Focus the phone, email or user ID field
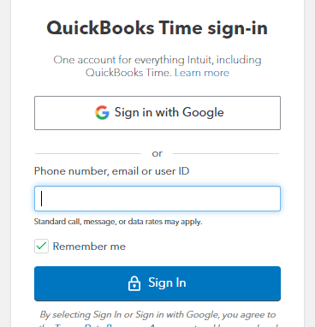Screen dimensions: 315x327 (x=157, y=199)
